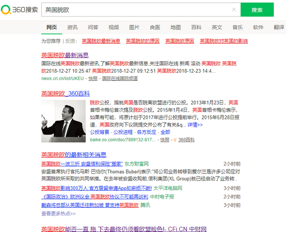
Task: Open 快照 for the news.cri.cn result
Action: click(93, 78)
